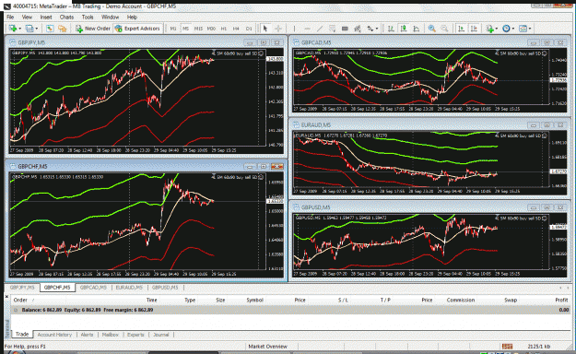
Task: Click the indicators list icon
Action: pos(489,29)
